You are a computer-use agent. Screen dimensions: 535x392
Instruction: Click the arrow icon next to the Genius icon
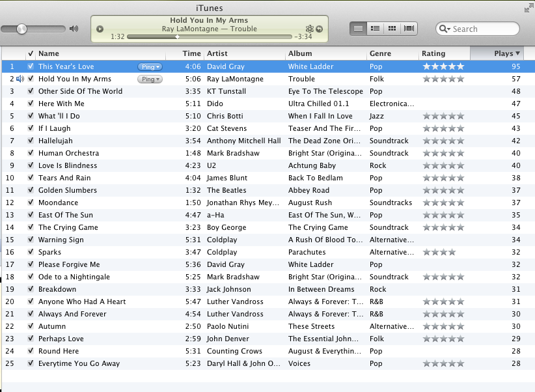tap(320, 29)
